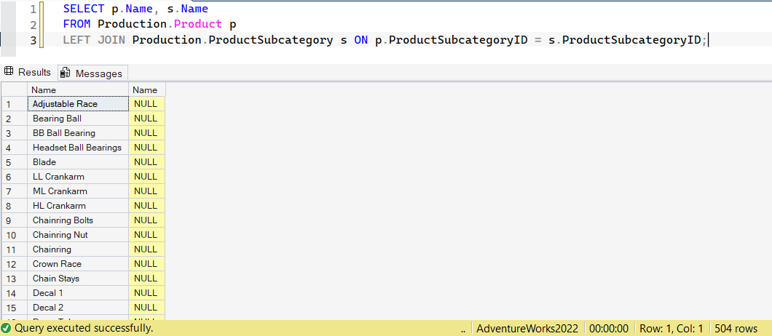Image resolution: width=772 pixels, height=336 pixels.
Task: Select the 'Chain Stays' cell
Action: click(78, 278)
